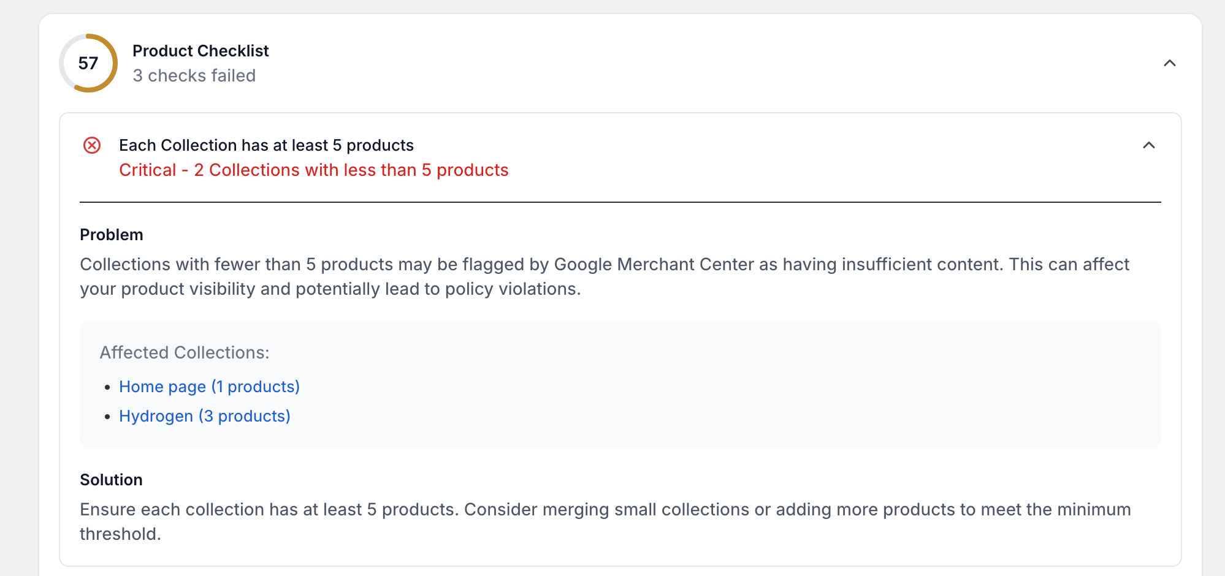The image size is (1225, 576).
Task: Click the bullet beside Home page
Action: [107, 387]
